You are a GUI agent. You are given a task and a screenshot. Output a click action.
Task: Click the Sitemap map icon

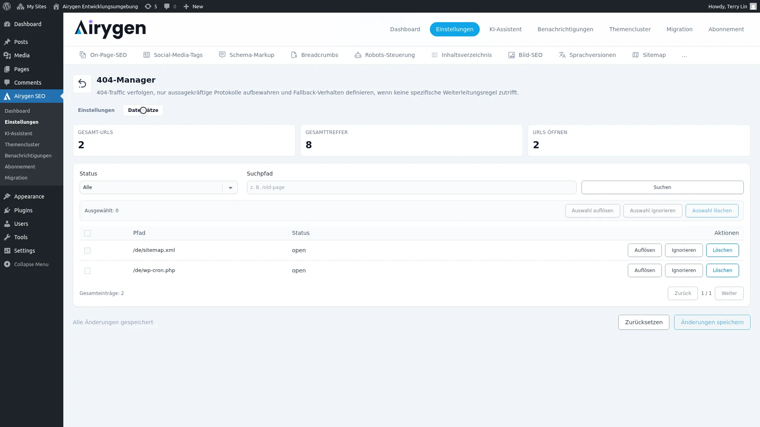pyautogui.click(x=636, y=55)
